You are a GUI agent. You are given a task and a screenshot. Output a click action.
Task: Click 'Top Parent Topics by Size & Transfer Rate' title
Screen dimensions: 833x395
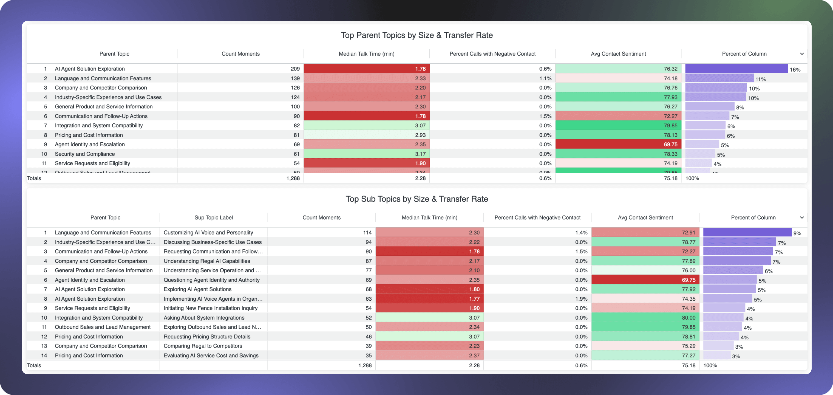pyautogui.click(x=416, y=35)
